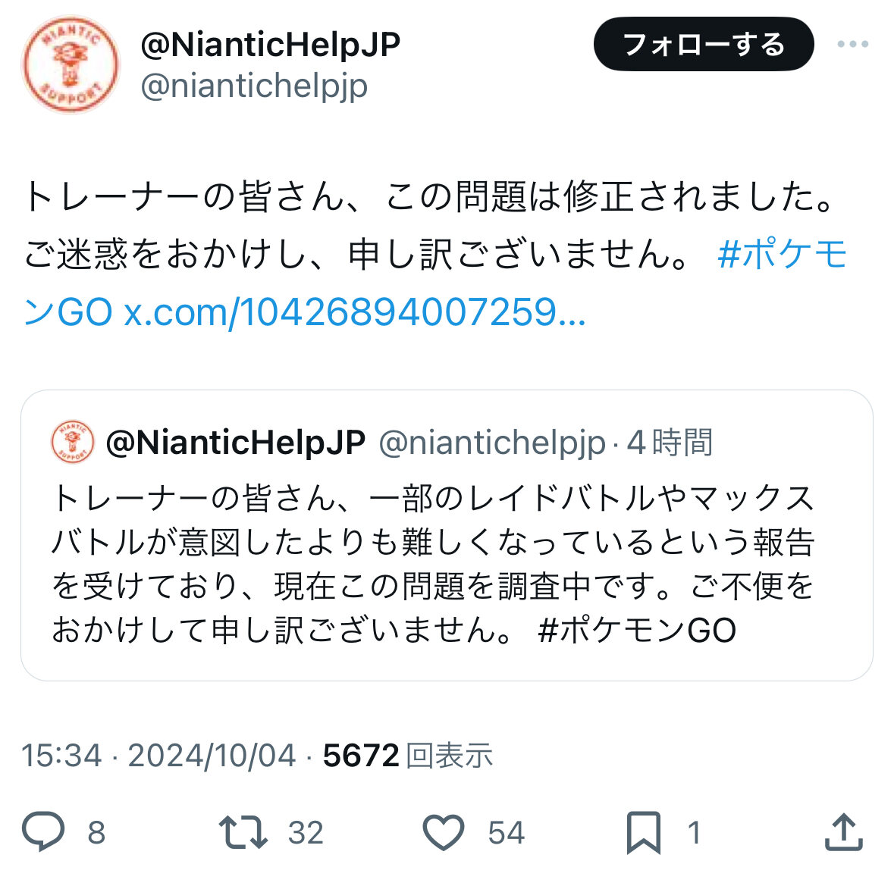Click the @NianticHelpJP display name at top
894x886 pixels.
[270, 45]
